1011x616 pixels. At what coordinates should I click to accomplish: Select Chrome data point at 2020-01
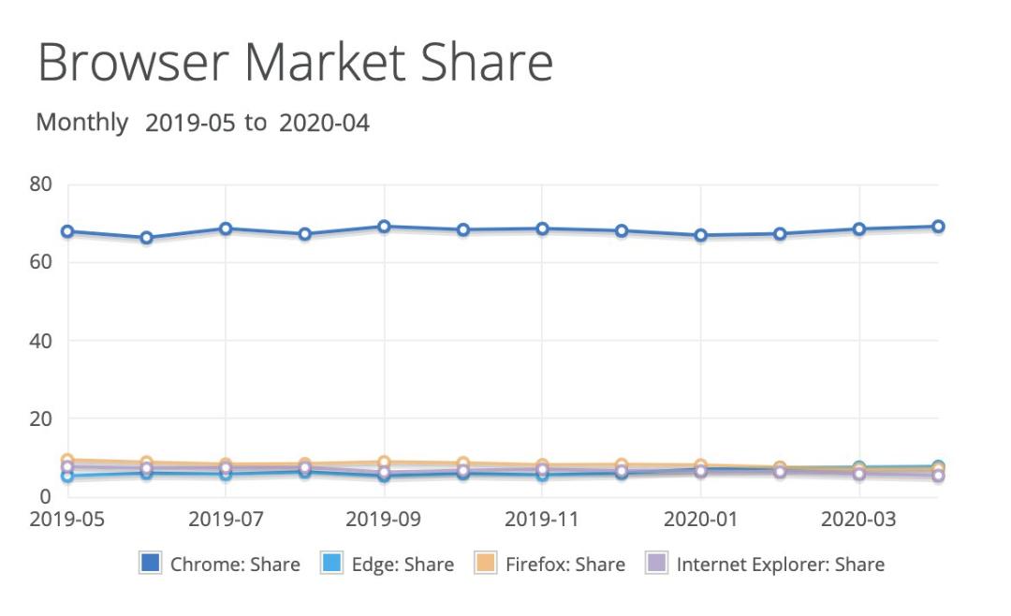tap(701, 235)
